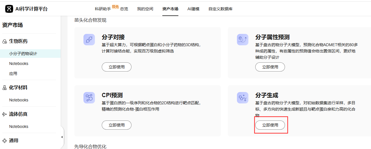Viewport: 371px width, 149px height.
Task: Click the 流体仿真 airplane icon
Action: point(4,114)
